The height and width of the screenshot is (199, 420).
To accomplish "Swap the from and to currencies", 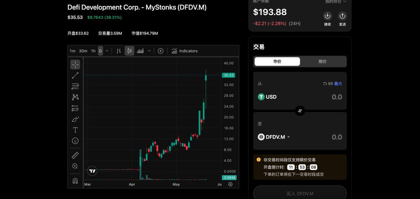I will click(x=300, y=111).
